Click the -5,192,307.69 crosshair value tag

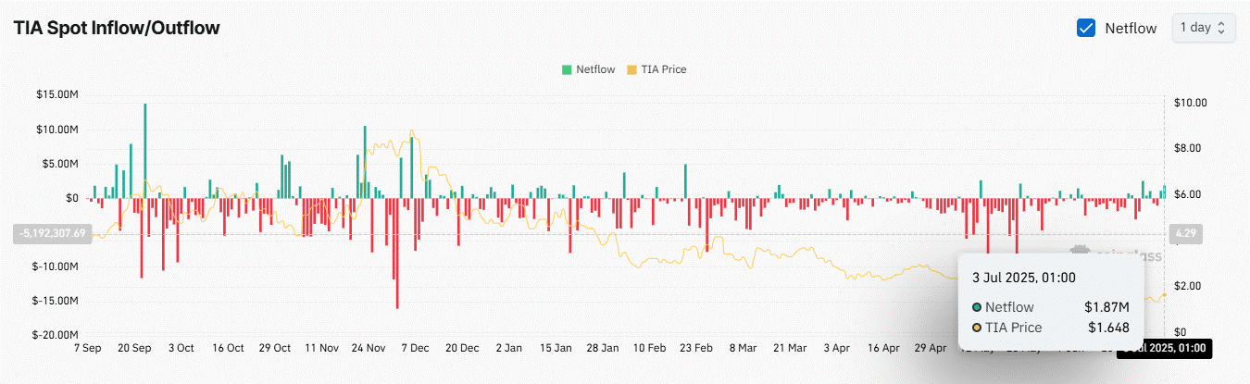tap(52, 234)
